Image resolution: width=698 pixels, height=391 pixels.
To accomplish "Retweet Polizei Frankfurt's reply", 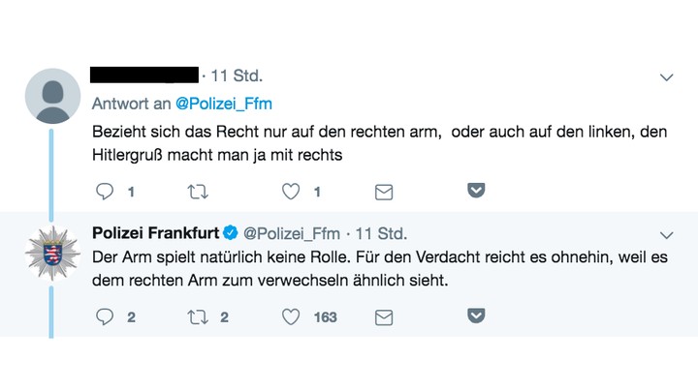I will pos(198,317).
